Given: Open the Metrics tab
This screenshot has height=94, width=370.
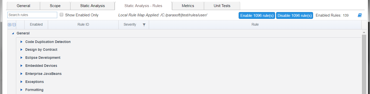Looking at the screenshot, I should tap(188, 6).
